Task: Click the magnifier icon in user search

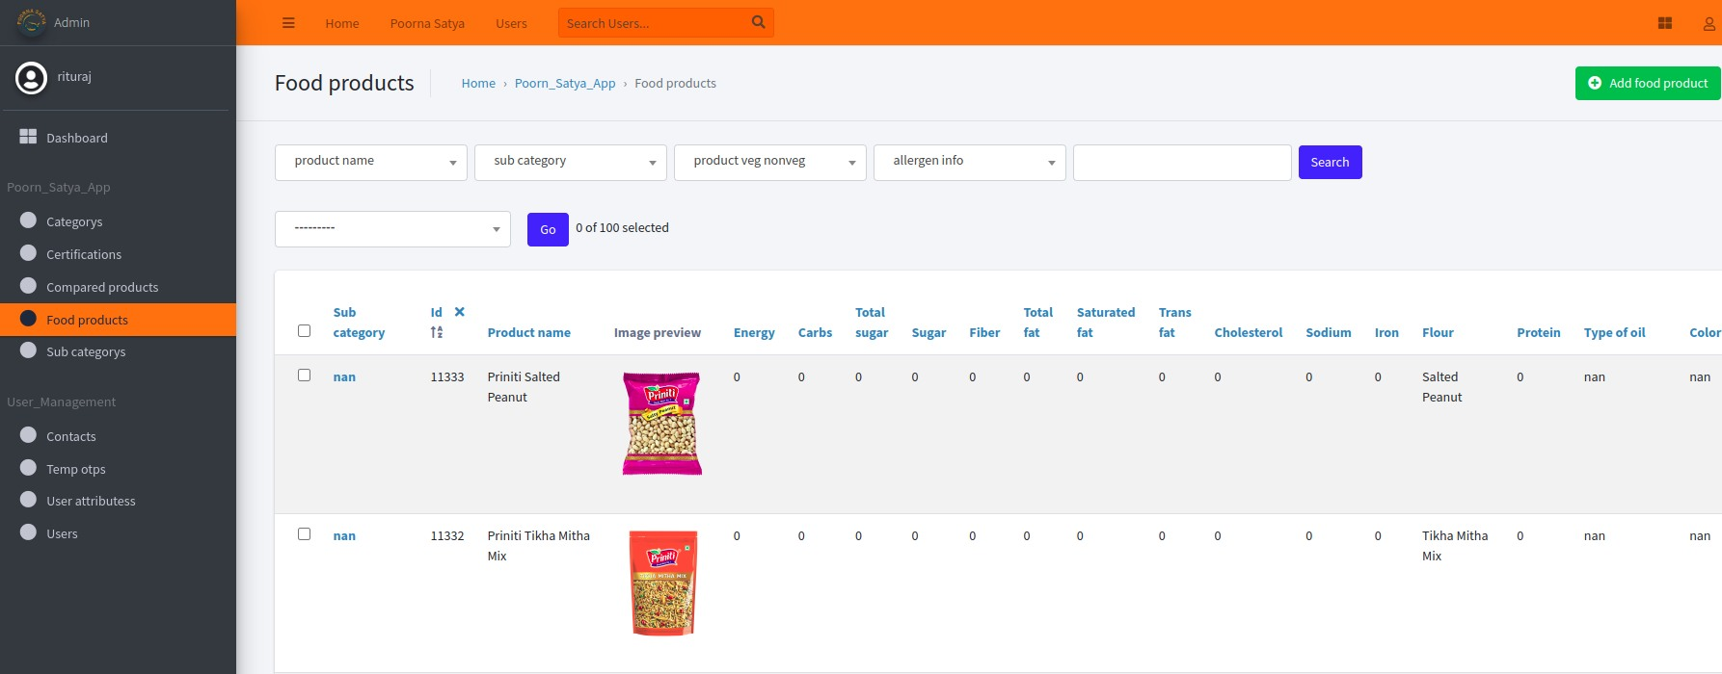Action: pos(758,22)
